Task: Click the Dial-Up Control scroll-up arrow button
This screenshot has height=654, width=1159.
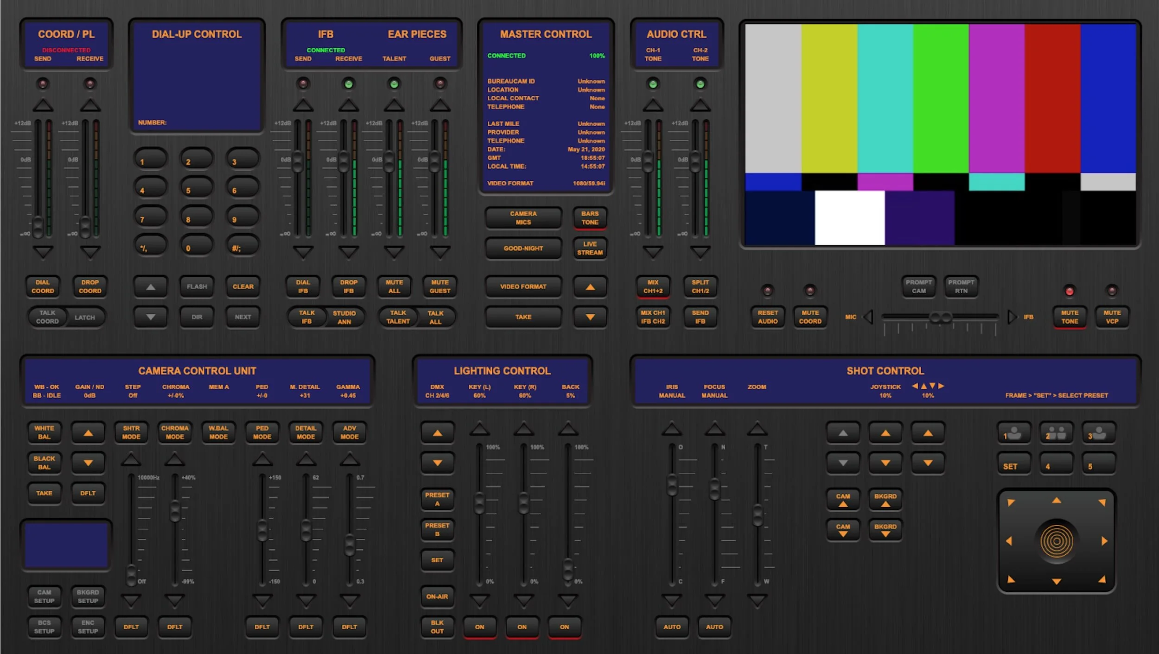Action: (x=150, y=287)
